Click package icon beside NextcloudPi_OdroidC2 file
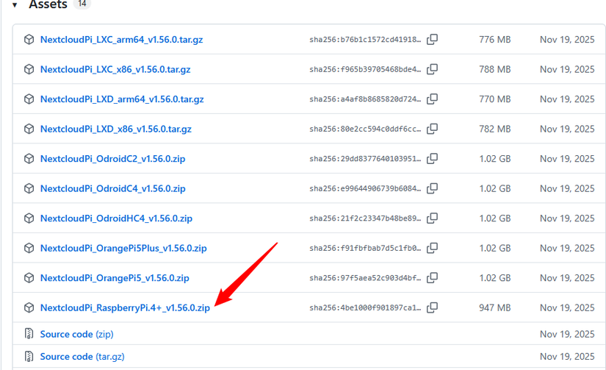The width and height of the screenshot is (606, 370). (29, 159)
